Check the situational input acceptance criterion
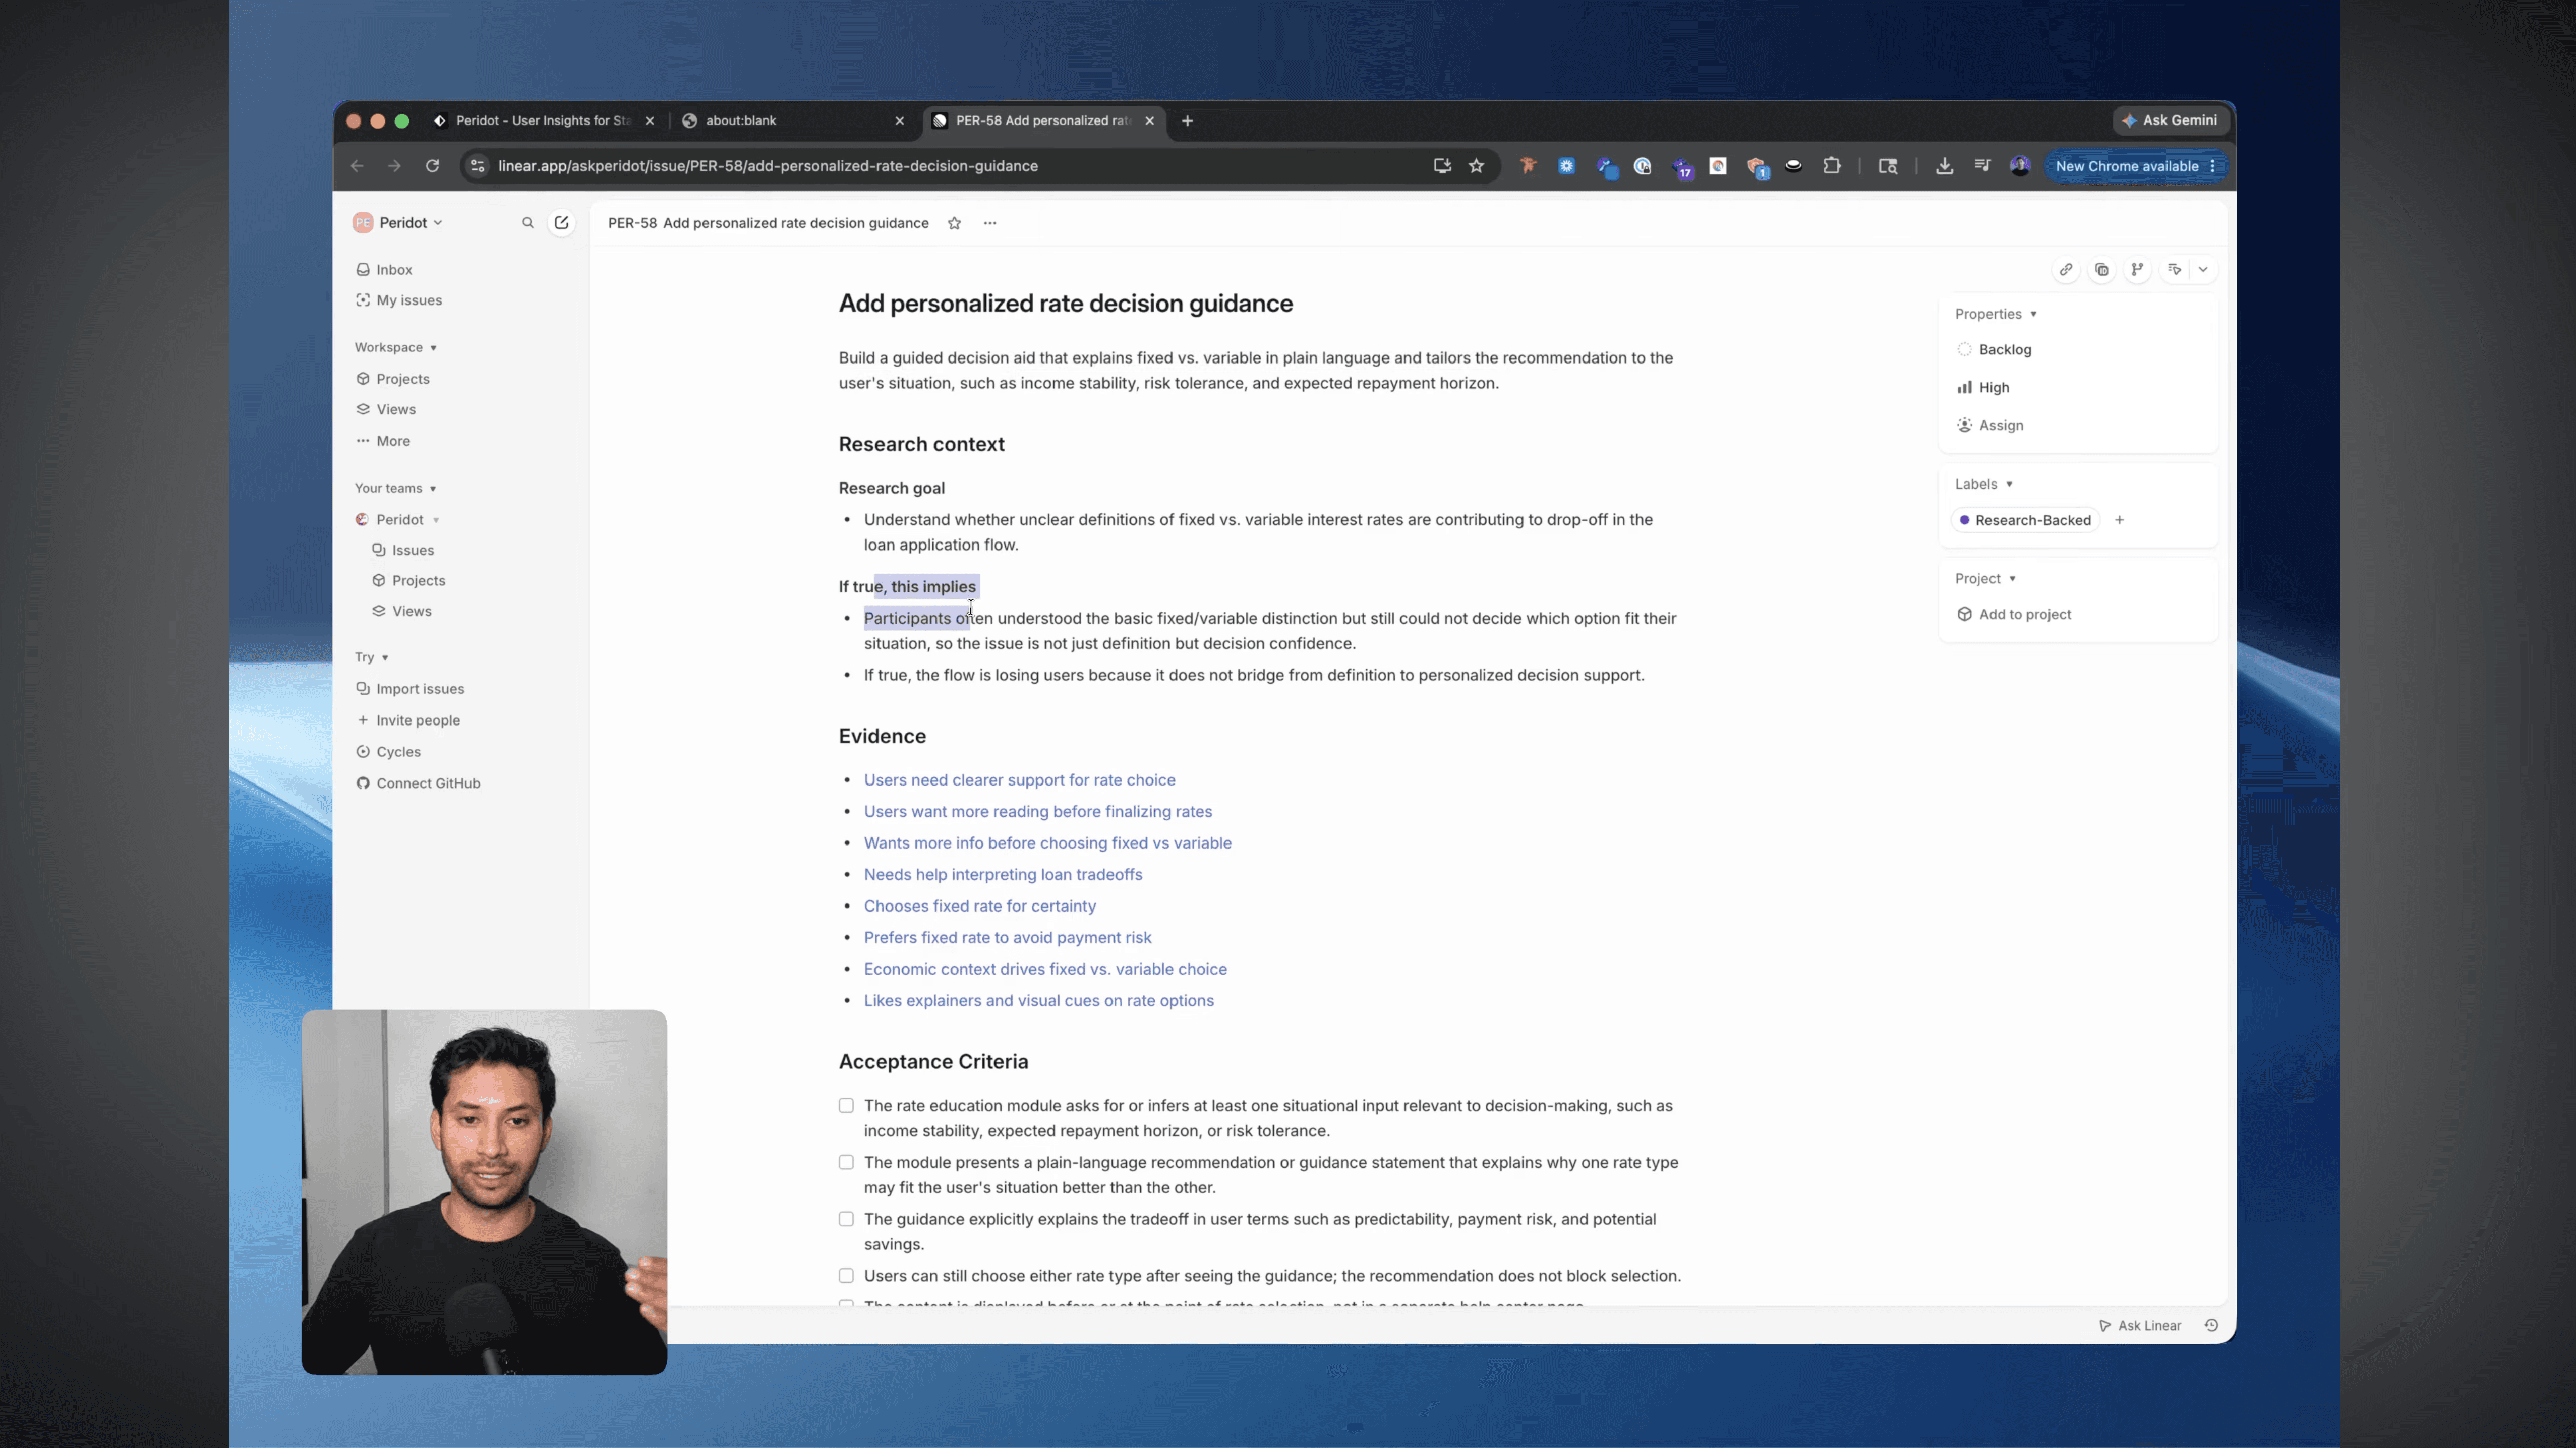The width and height of the screenshot is (2576, 1448). tap(846, 1105)
